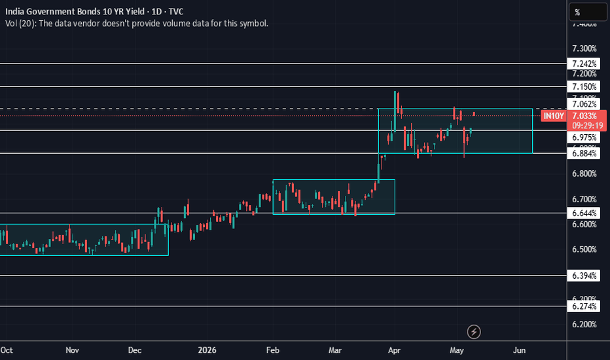
Task: Click the 6.800% price scale tick
Action: (x=584, y=173)
